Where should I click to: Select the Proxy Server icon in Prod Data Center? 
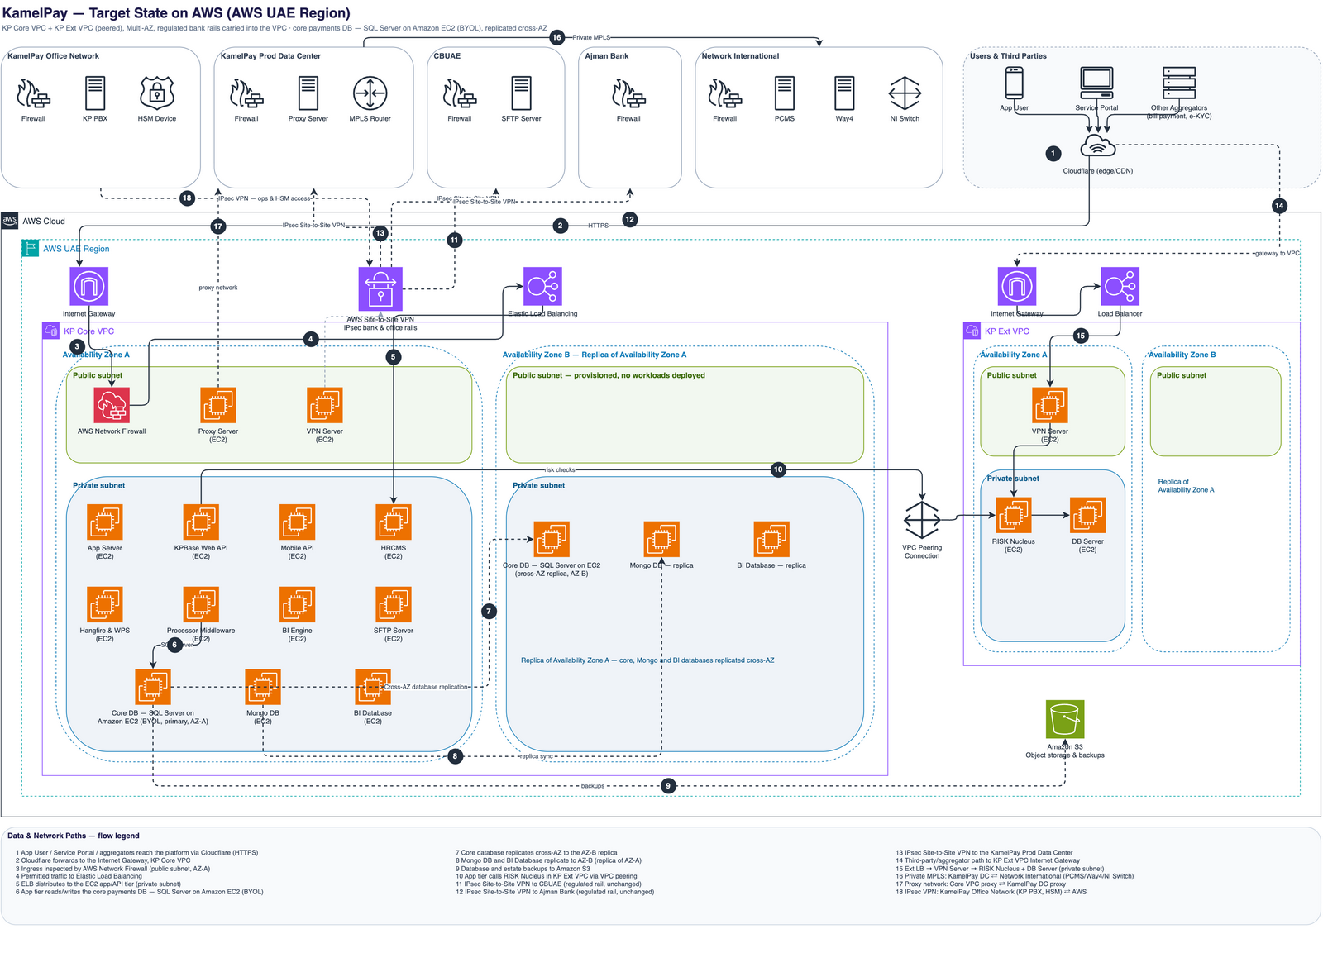308,93
